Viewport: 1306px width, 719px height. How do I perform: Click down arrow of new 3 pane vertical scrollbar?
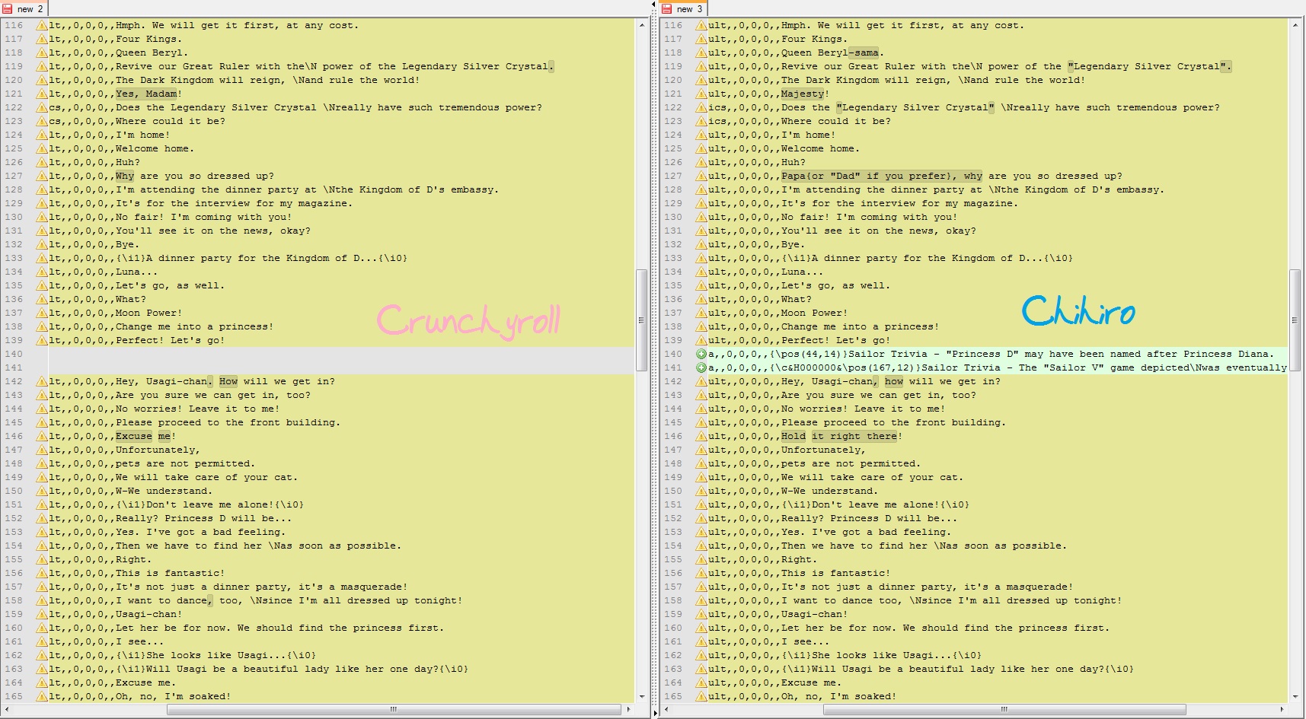[1295, 696]
